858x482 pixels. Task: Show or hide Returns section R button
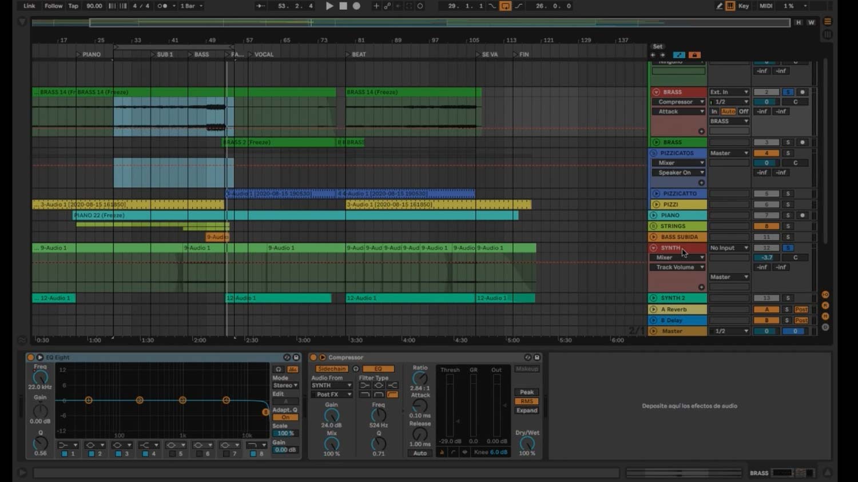pos(825,306)
